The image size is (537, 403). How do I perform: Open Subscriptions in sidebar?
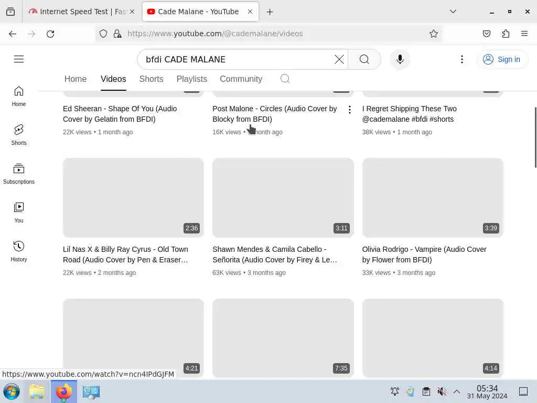pyautogui.click(x=19, y=174)
